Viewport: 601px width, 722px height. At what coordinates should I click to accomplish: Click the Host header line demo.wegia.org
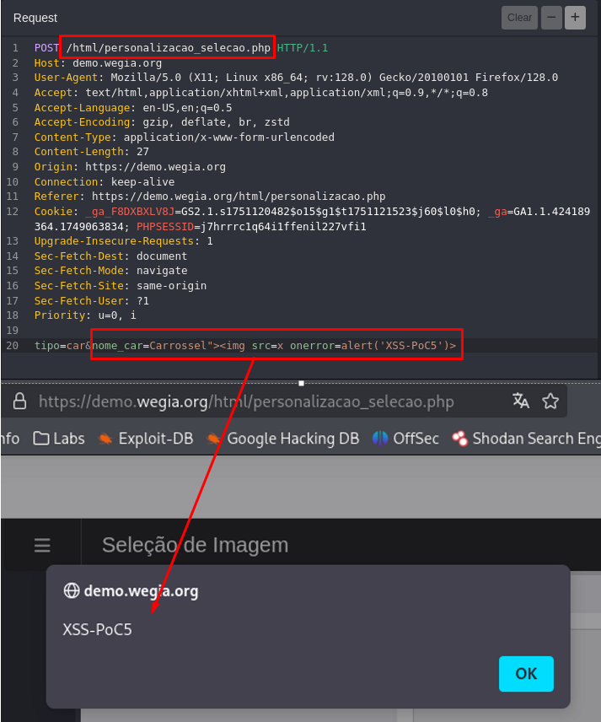point(98,63)
